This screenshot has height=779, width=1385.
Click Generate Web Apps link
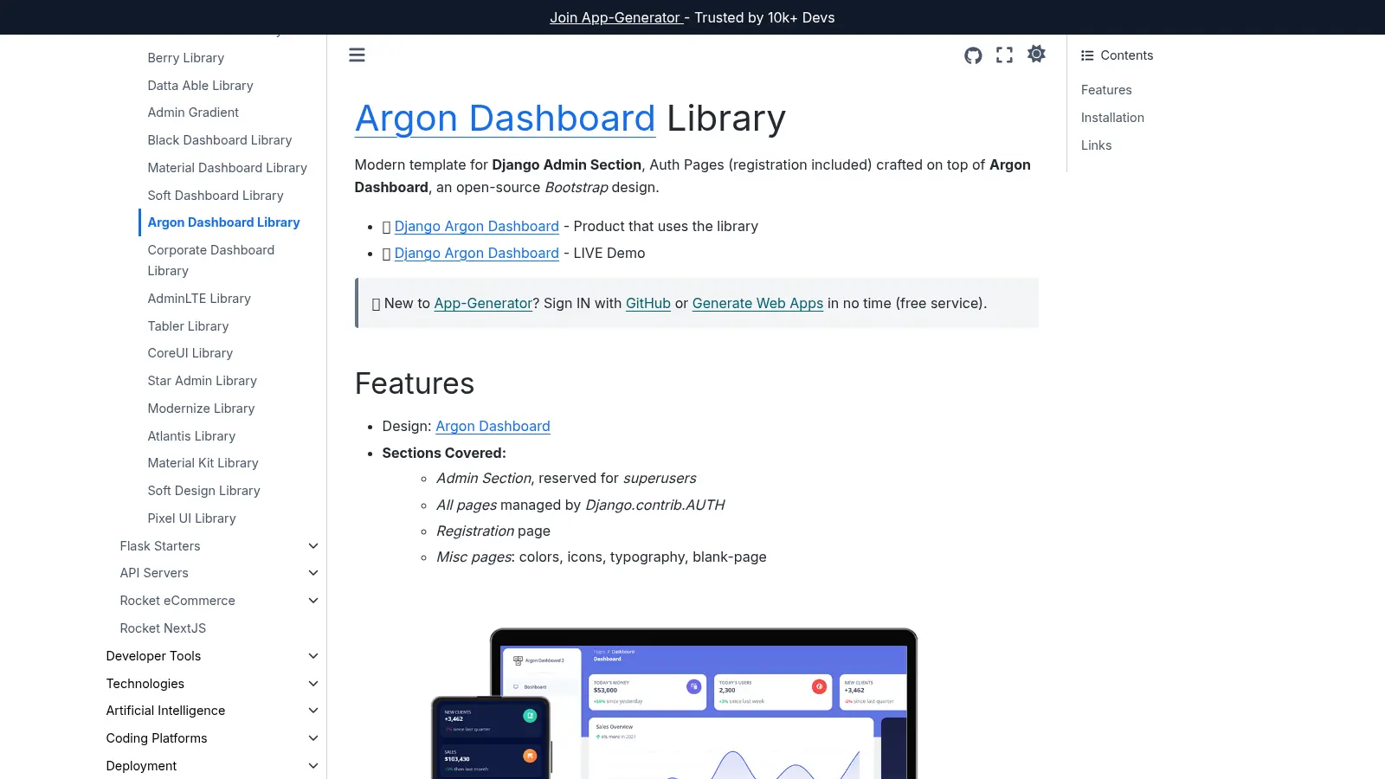pos(757,303)
